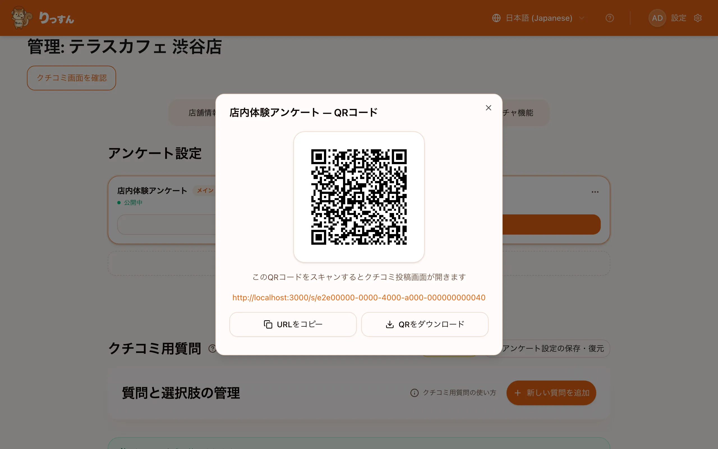Click the plus icon in 新しい質問を追加

pos(517,393)
